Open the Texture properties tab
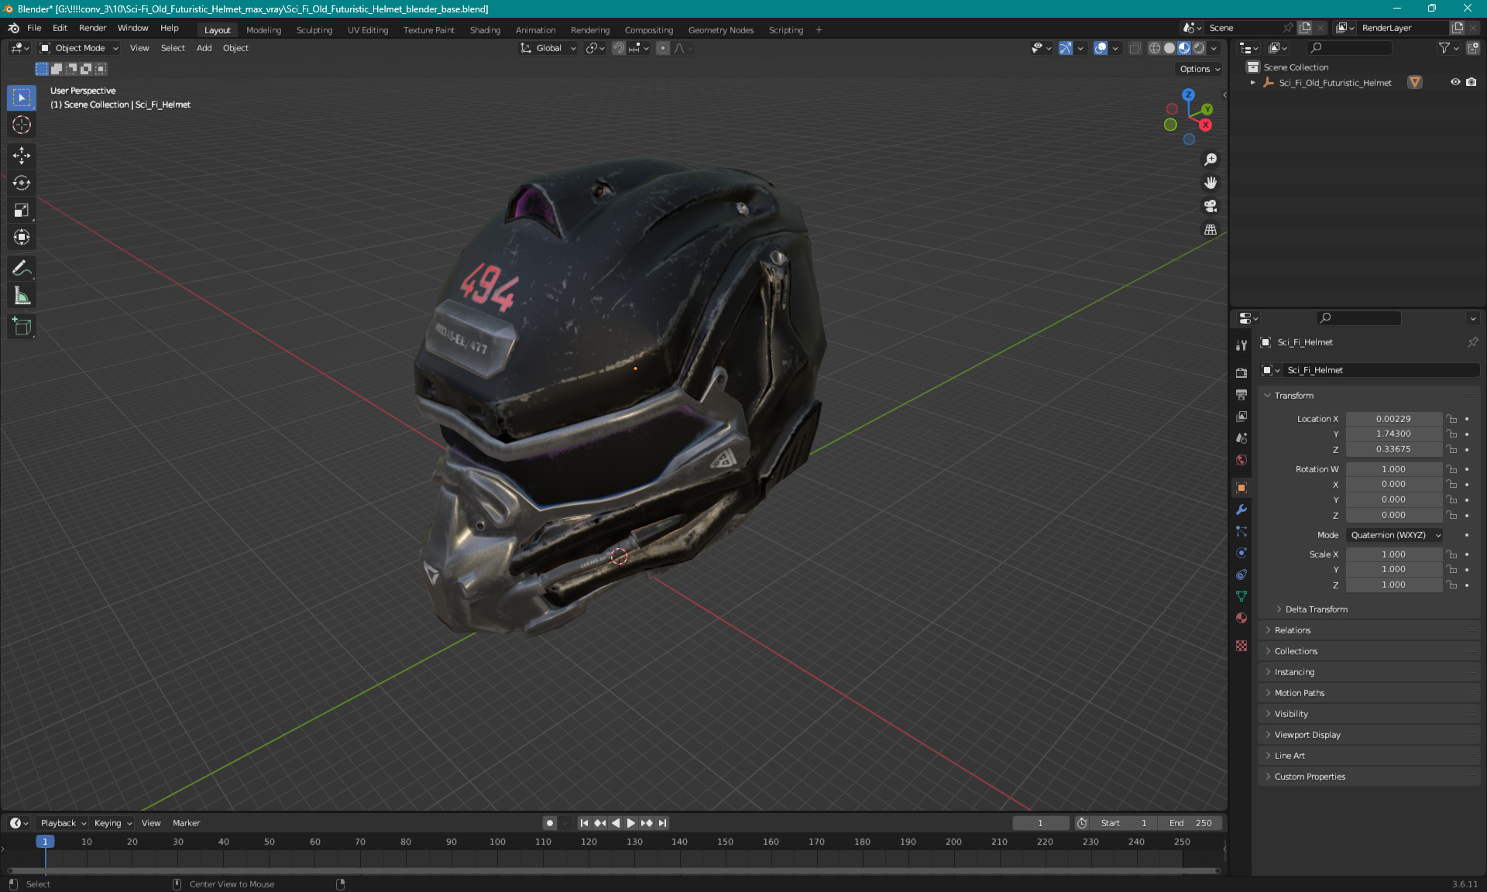 pos(1241,646)
